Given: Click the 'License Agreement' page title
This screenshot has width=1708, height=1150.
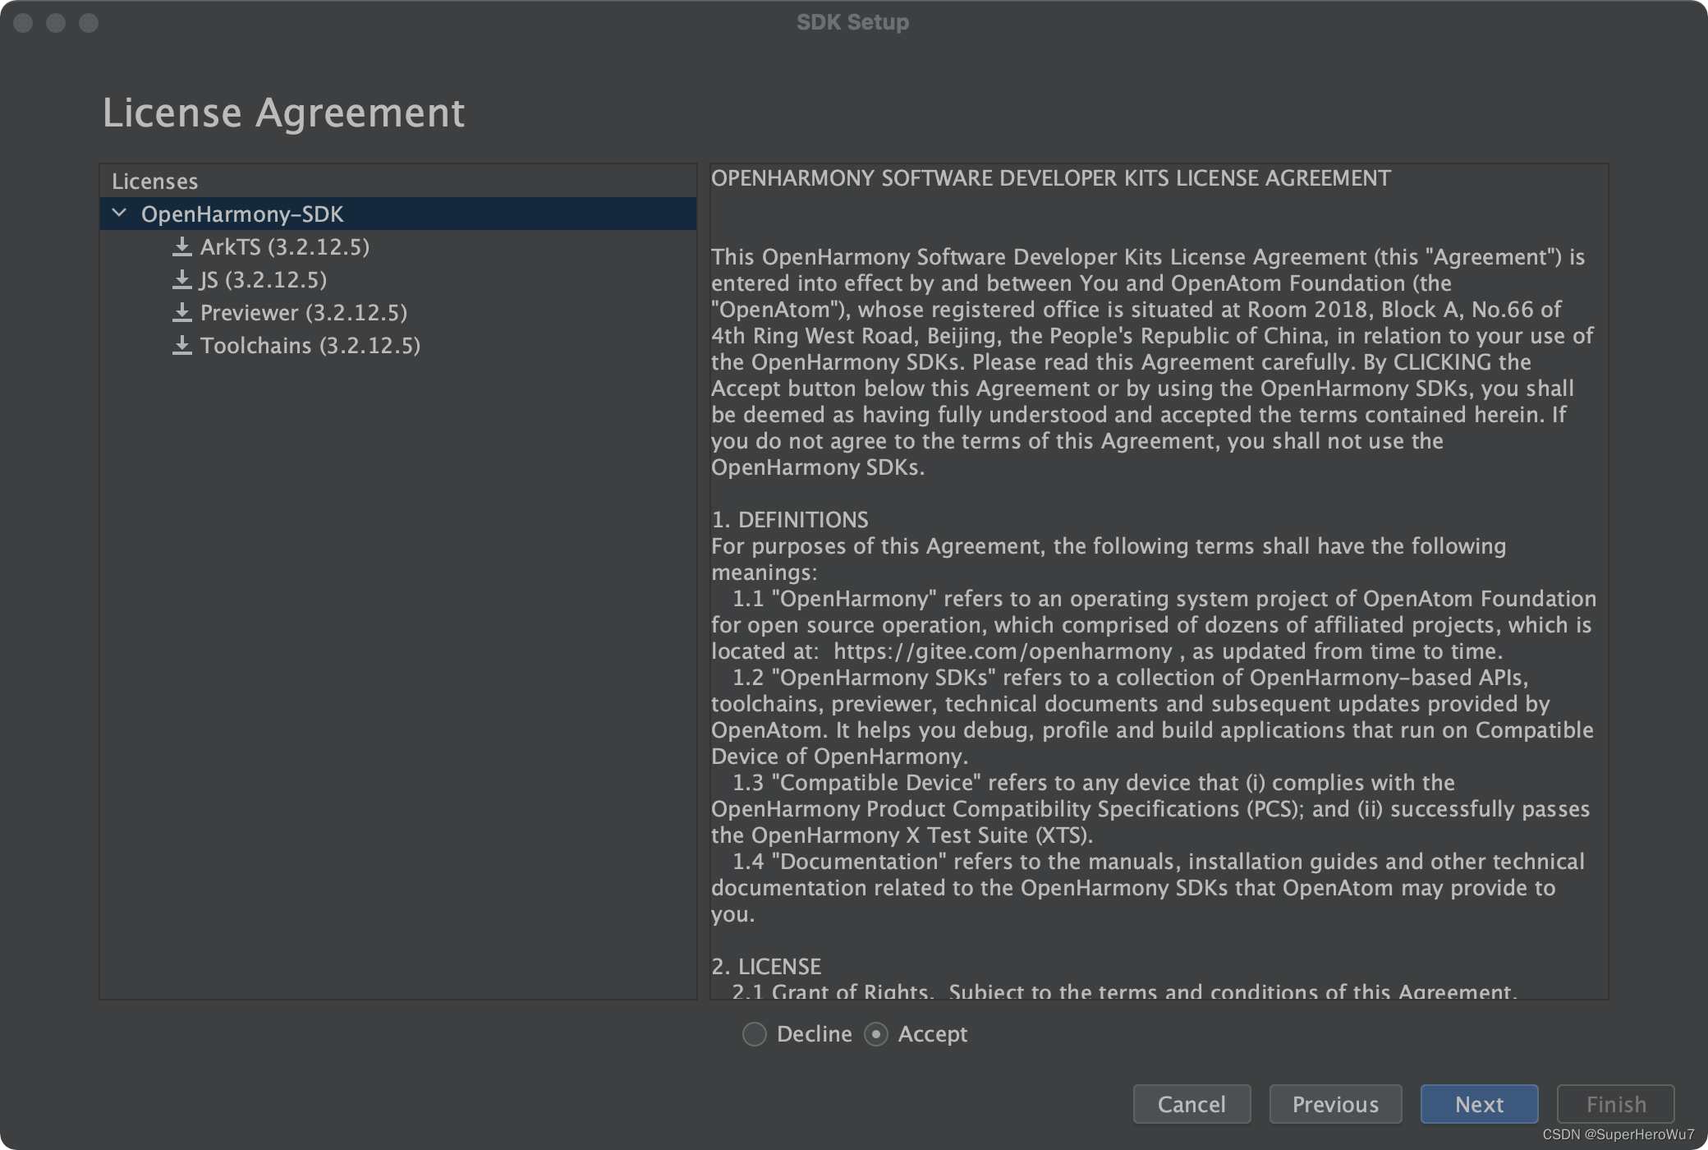Looking at the screenshot, I should coord(283,113).
